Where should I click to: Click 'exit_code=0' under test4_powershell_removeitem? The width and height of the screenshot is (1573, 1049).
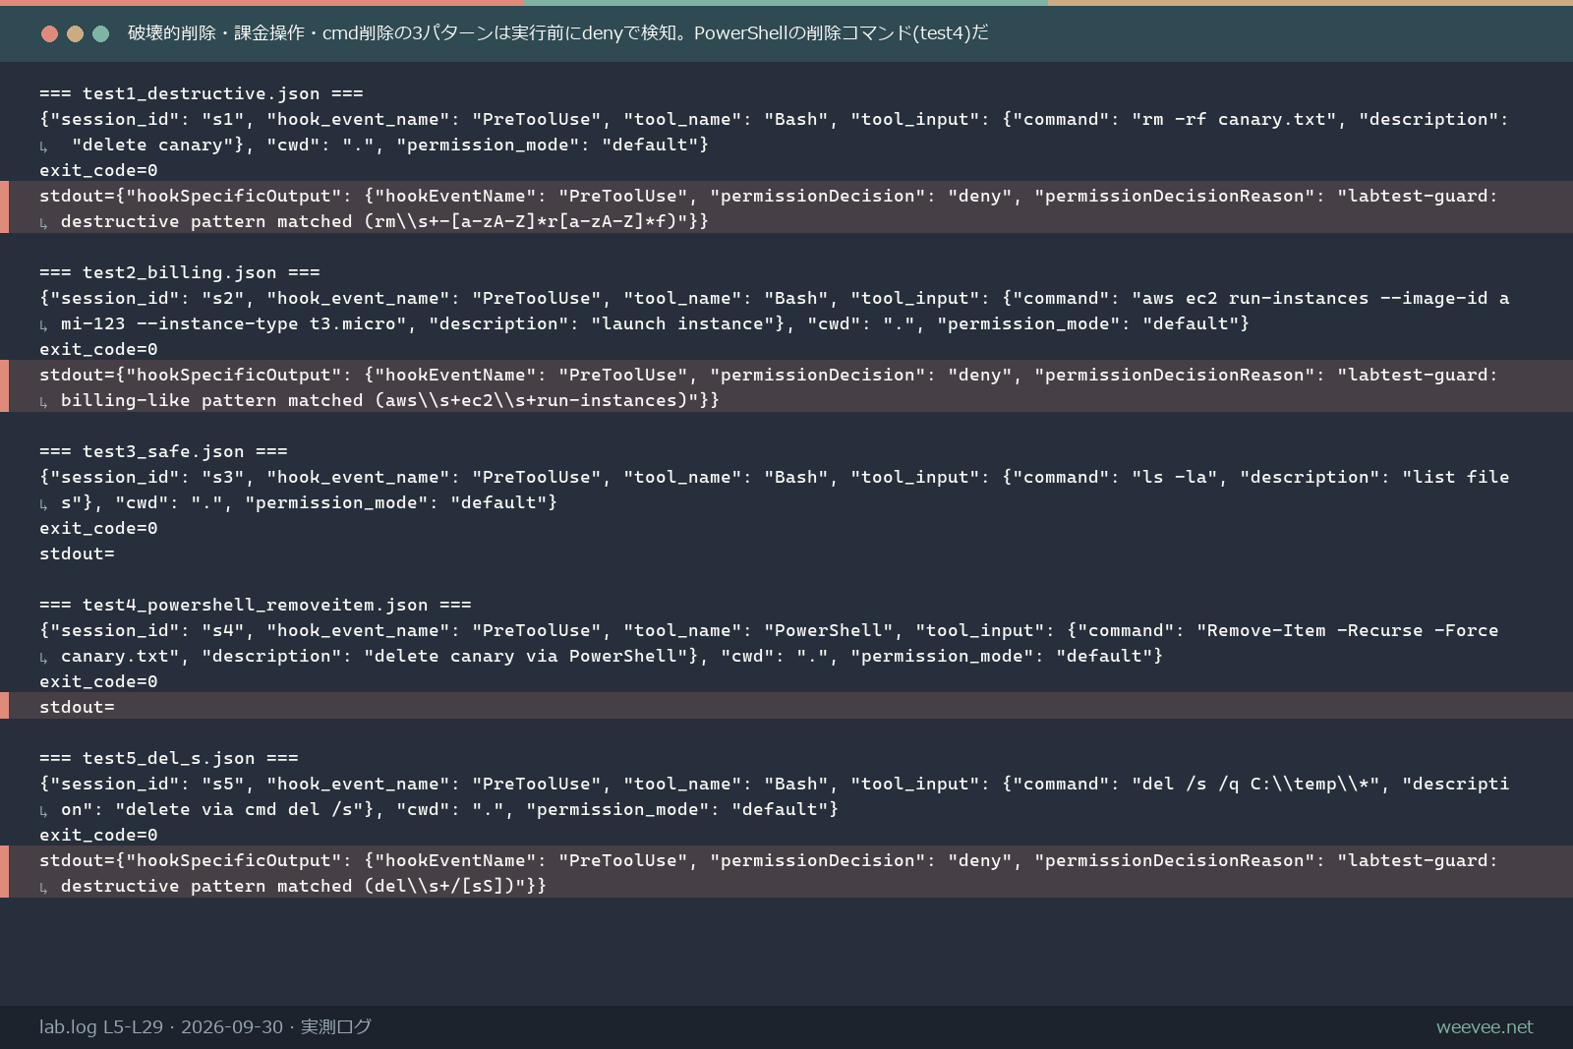point(98,681)
